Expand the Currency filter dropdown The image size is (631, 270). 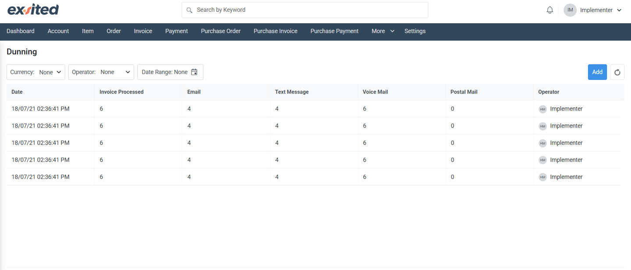tap(36, 72)
